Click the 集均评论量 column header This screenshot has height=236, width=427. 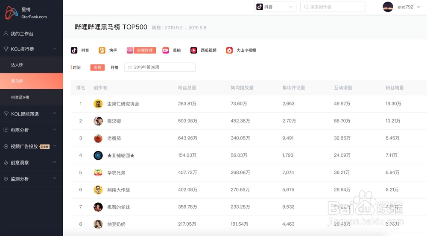tap(294, 87)
